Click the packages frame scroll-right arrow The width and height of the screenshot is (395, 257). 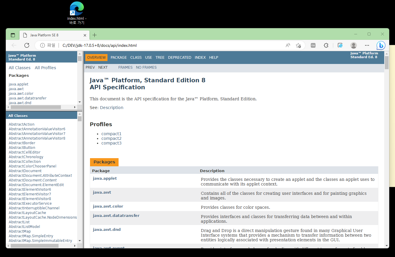pos(75,107)
